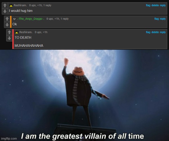Upvote the "Ok" comment by The_Angy_Doggo

[x=7, y=19]
